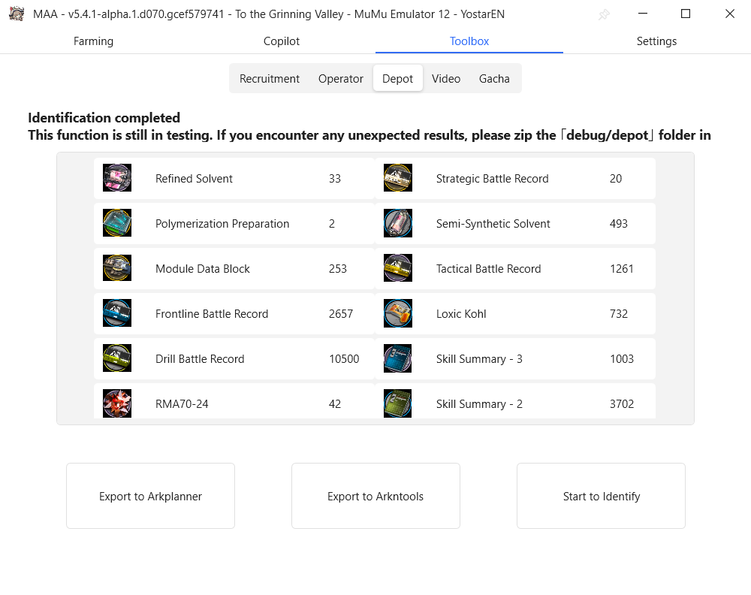Click the Strategic Battle Record icon
The height and width of the screenshot is (595, 751).
[x=397, y=178]
